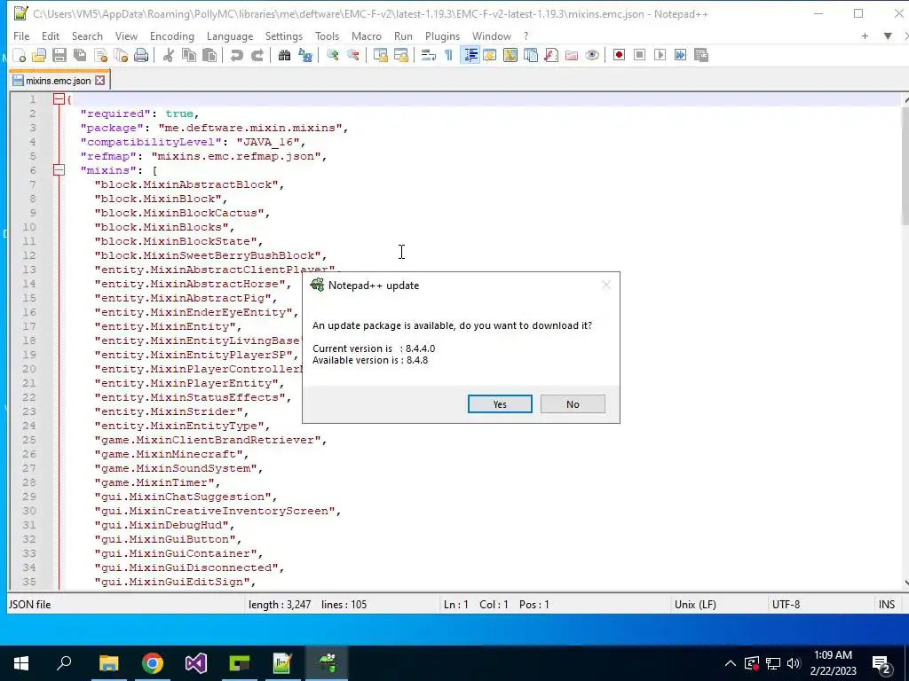Click the Open file folder icon

pyautogui.click(x=39, y=55)
